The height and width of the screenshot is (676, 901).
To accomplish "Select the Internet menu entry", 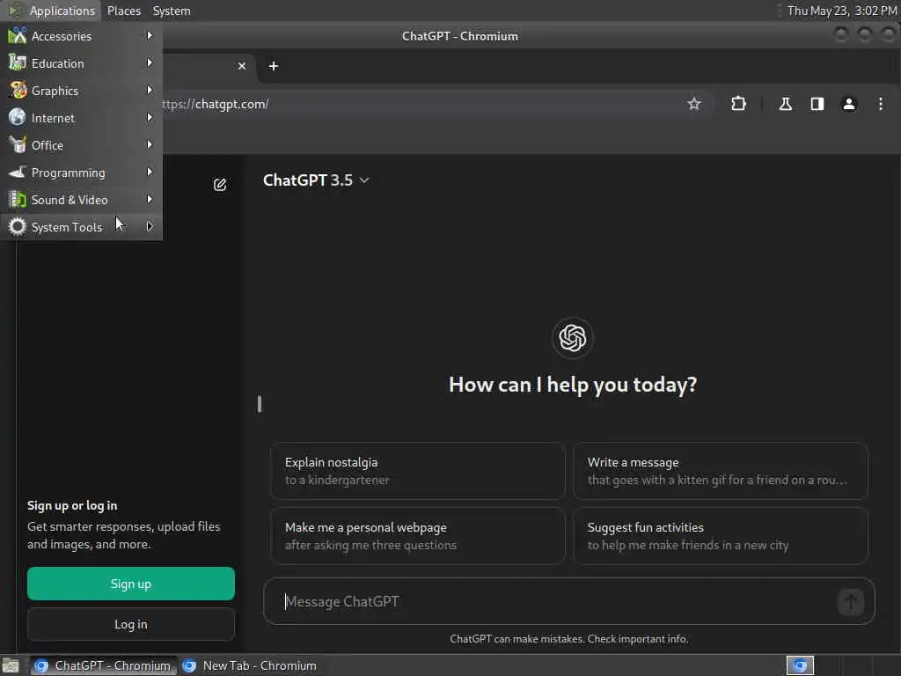I will [81, 118].
